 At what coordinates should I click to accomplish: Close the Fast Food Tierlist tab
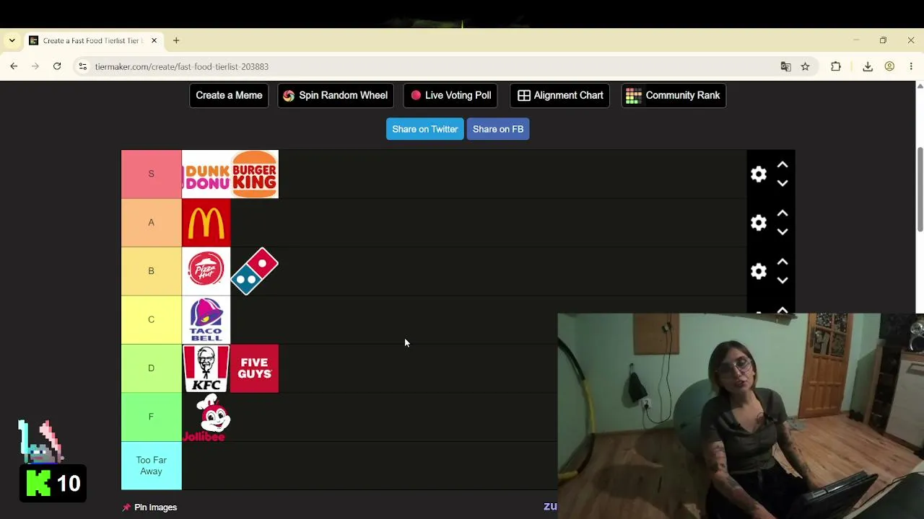(x=154, y=40)
